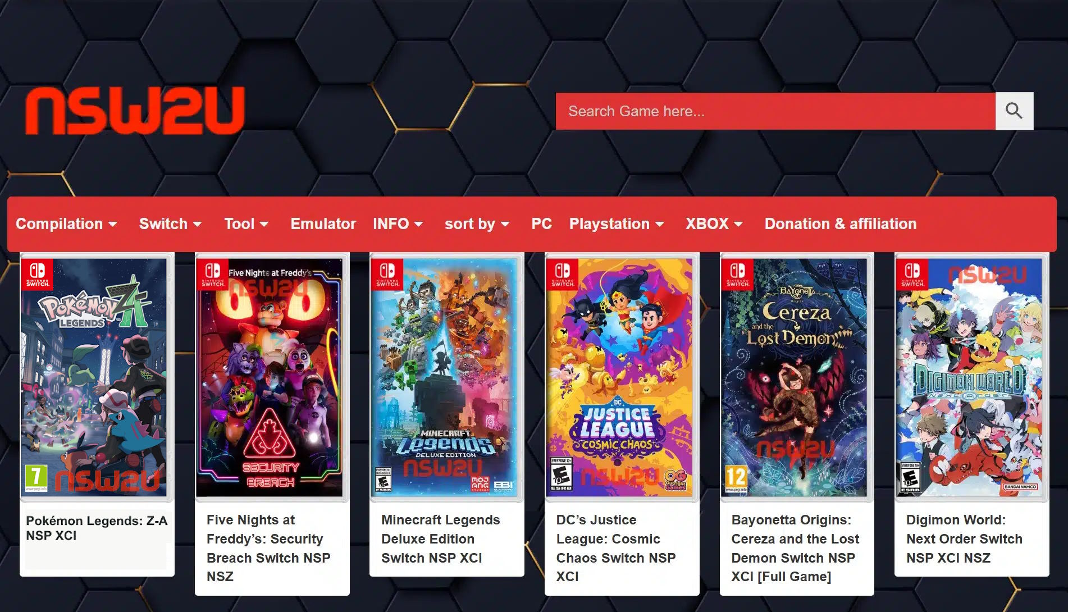Open the Justice League Cosmic Chaos cover
This screenshot has width=1068, height=612.
(x=622, y=377)
